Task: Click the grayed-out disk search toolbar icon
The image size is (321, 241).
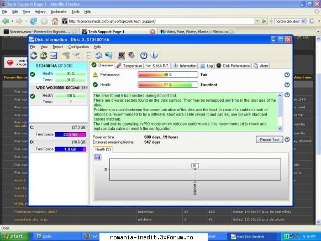Action: [76, 55]
